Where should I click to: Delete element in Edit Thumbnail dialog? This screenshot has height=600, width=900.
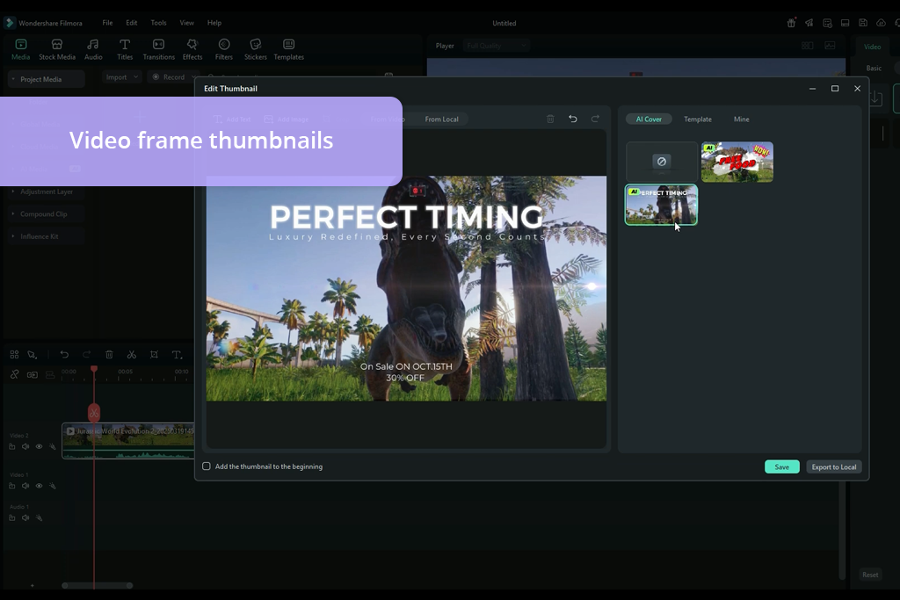550,119
